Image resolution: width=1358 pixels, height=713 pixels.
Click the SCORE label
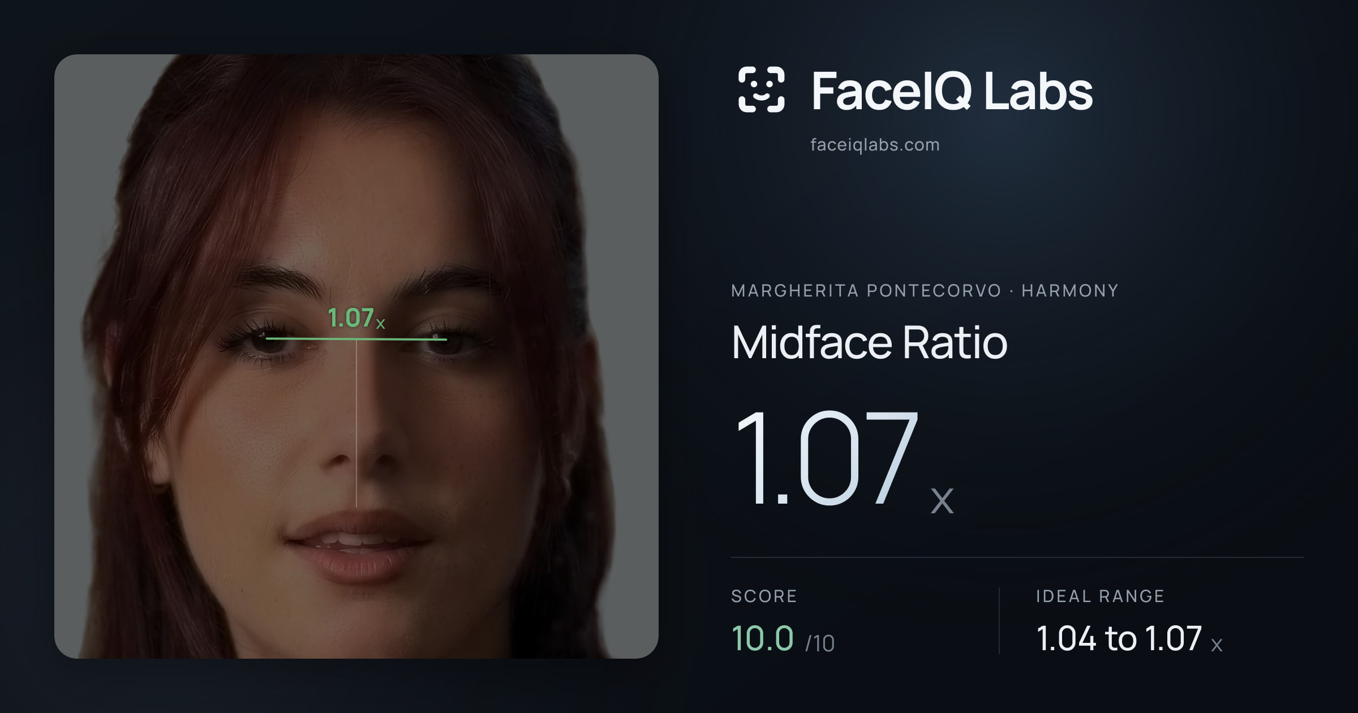point(764,596)
